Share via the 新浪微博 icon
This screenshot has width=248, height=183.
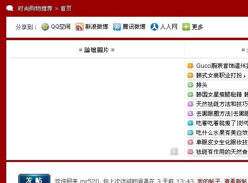tap(80, 27)
